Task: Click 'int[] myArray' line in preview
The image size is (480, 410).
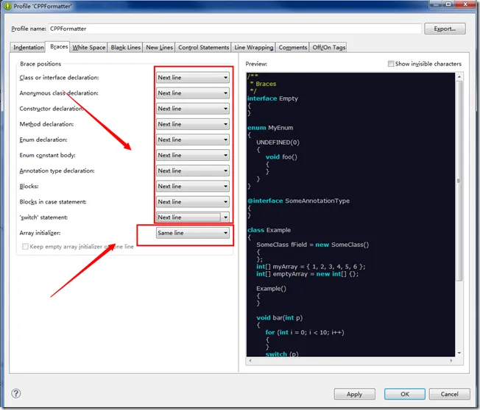Action: tap(311, 267)
